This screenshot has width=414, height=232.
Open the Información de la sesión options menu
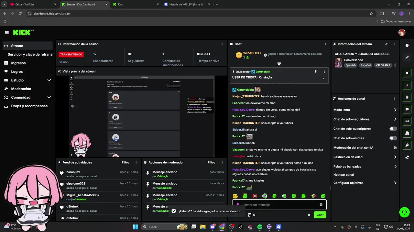(x=222, y=44)
